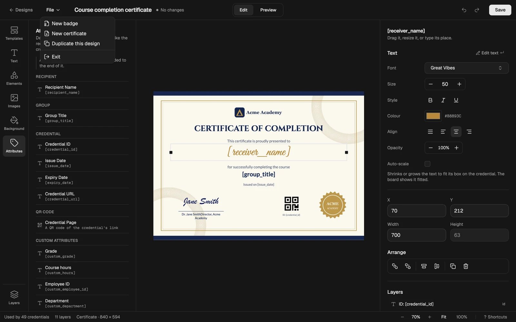Center element horizontally on canvas
Screen dimensions: 516x322
click(x=424, y=266)
